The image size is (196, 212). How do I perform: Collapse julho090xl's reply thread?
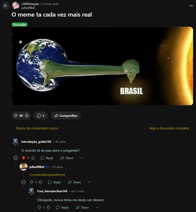click(23, 182)
